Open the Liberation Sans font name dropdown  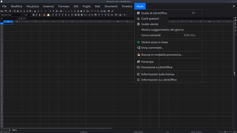tap(21, 15)
